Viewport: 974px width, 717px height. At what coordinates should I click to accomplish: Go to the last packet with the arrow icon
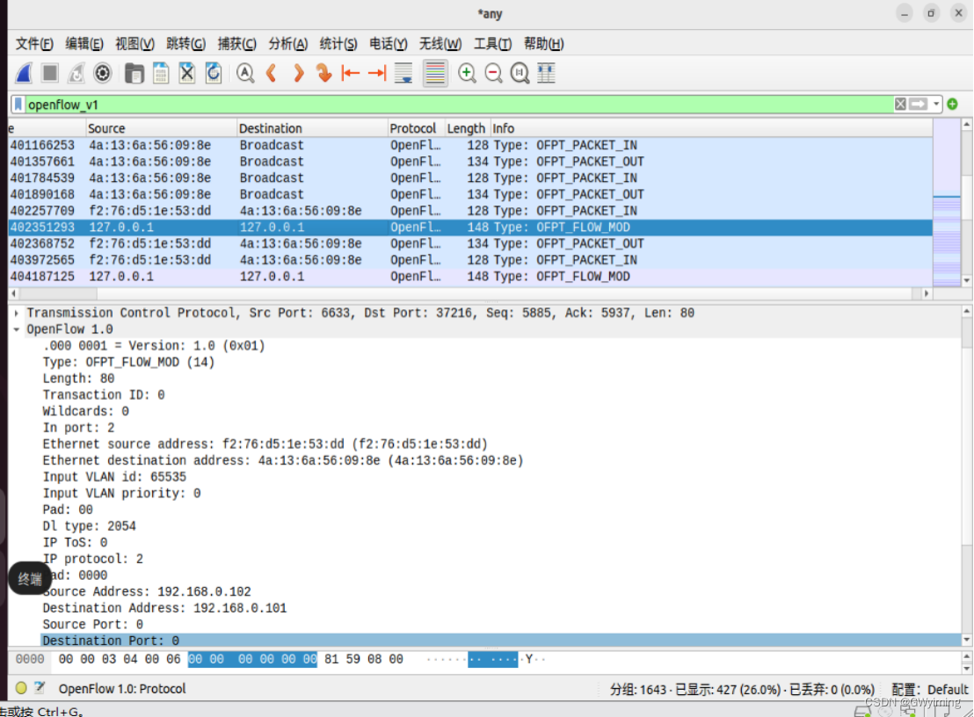(375, 73)
